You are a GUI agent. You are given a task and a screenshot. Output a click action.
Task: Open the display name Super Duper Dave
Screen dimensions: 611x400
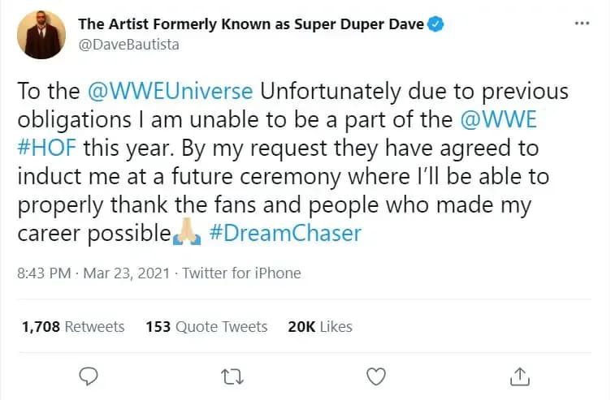click(250, 24)
